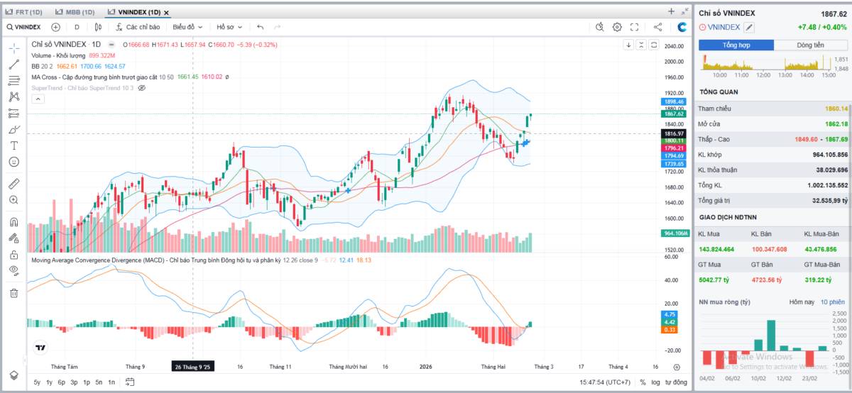Open time axis settings gear
Image resolution: width=852 pixels, height=393 pixels.
(x=677, y=367)
